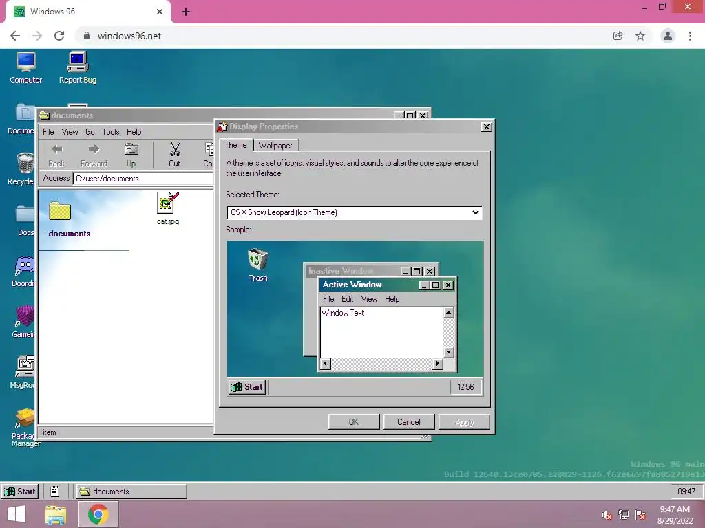Image resolution: width=705 pixels, height=528 pixels.
Task: Click the sample Start button preview
Action: (247, 387)
